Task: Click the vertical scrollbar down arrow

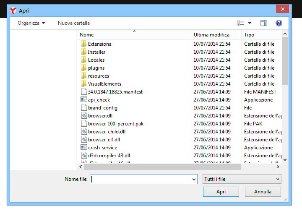Action: (x=285, y=160)
